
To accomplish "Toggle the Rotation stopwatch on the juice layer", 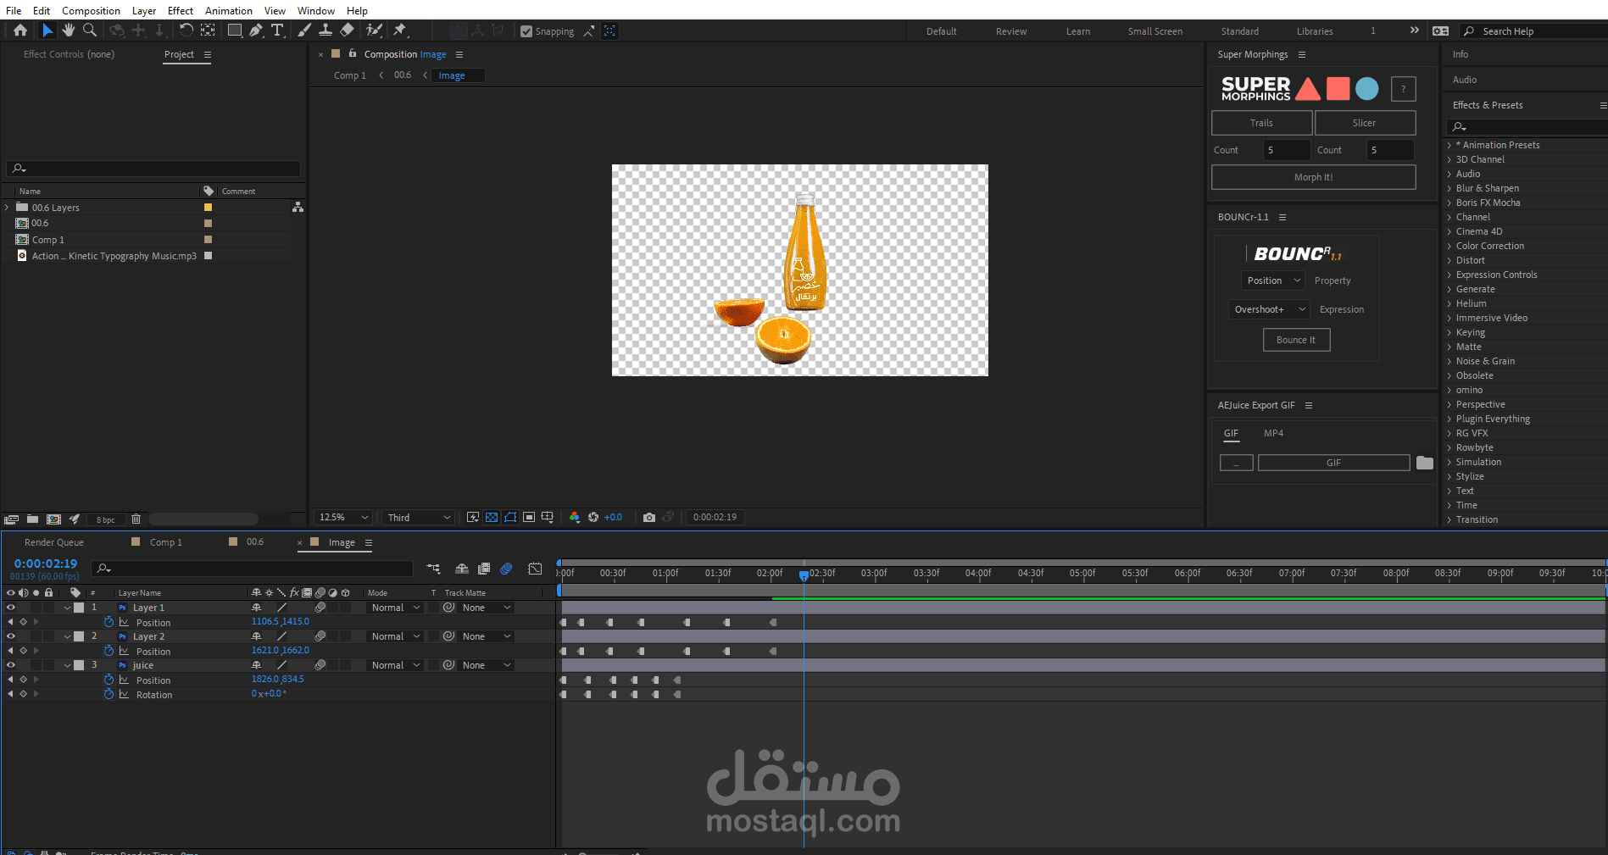I will 108,694.
